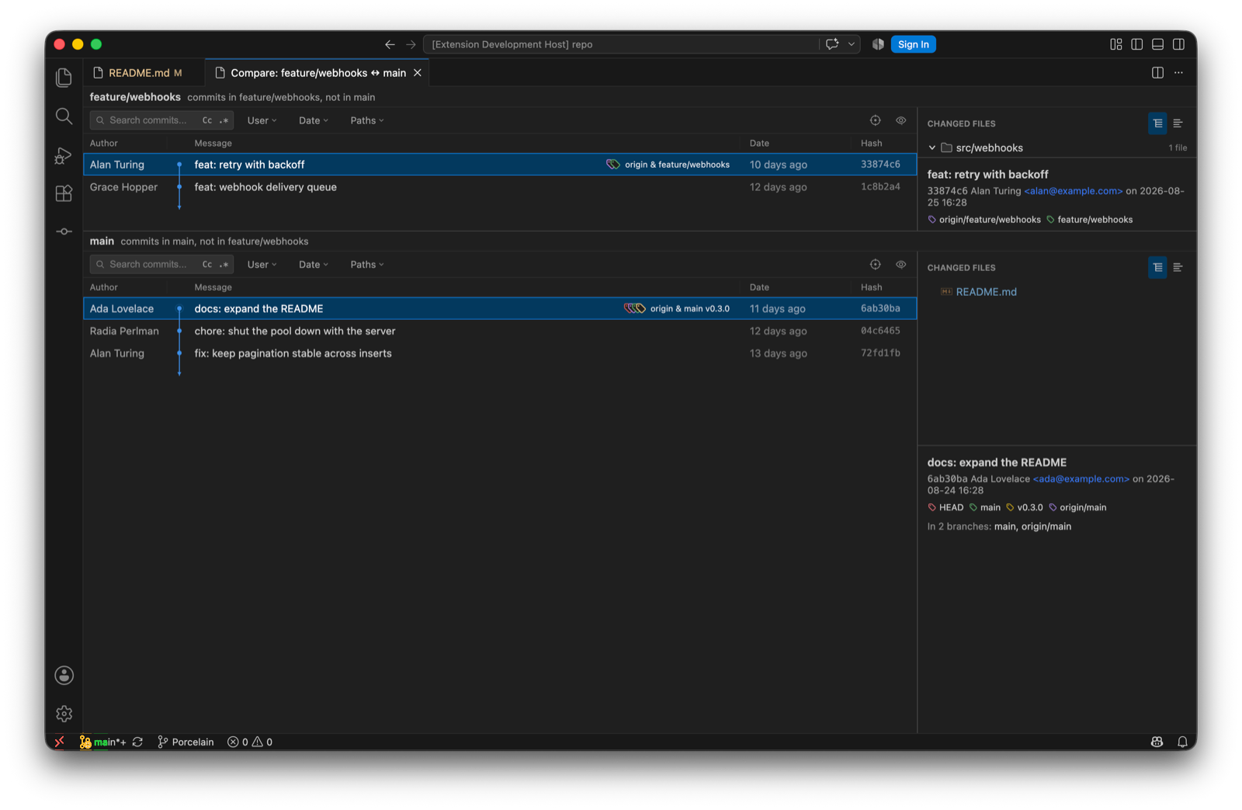Open the Search view in activity bar
Screen dimensions: 1242x810
click(64, 116)
